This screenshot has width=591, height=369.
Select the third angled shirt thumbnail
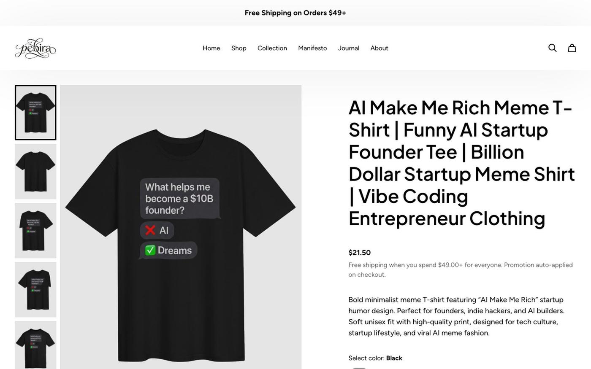[x=35, y=231]
